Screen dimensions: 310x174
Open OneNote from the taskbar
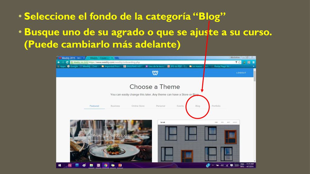coord(98,165)
